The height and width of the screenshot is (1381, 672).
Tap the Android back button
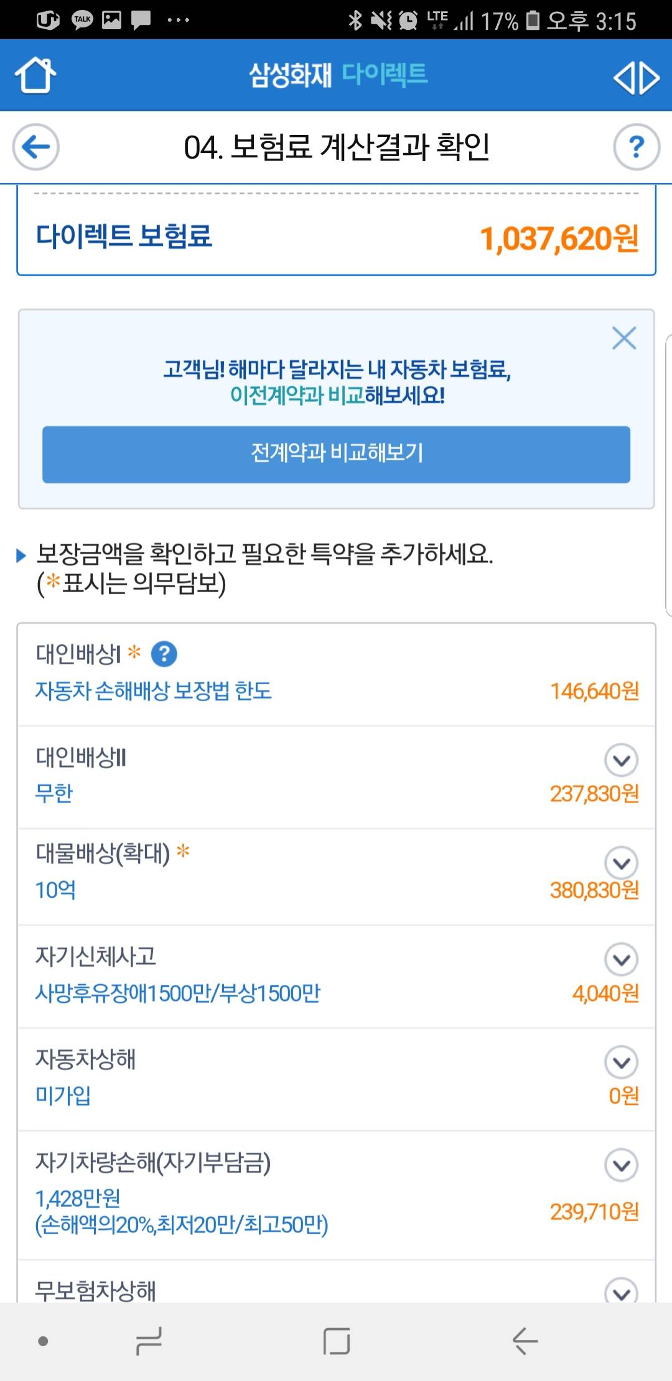(525, 1341)
